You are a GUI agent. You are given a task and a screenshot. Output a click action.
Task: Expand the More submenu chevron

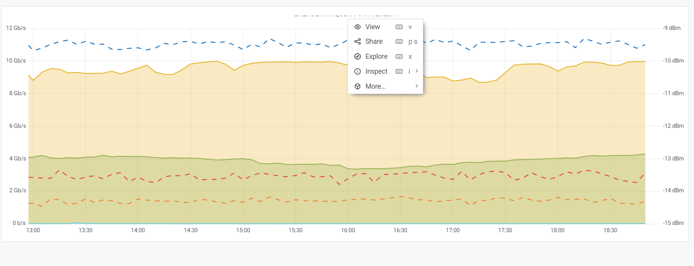[x=417, y=86]
